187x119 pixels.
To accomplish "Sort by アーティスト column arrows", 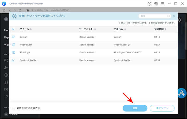I will (95, 29).
